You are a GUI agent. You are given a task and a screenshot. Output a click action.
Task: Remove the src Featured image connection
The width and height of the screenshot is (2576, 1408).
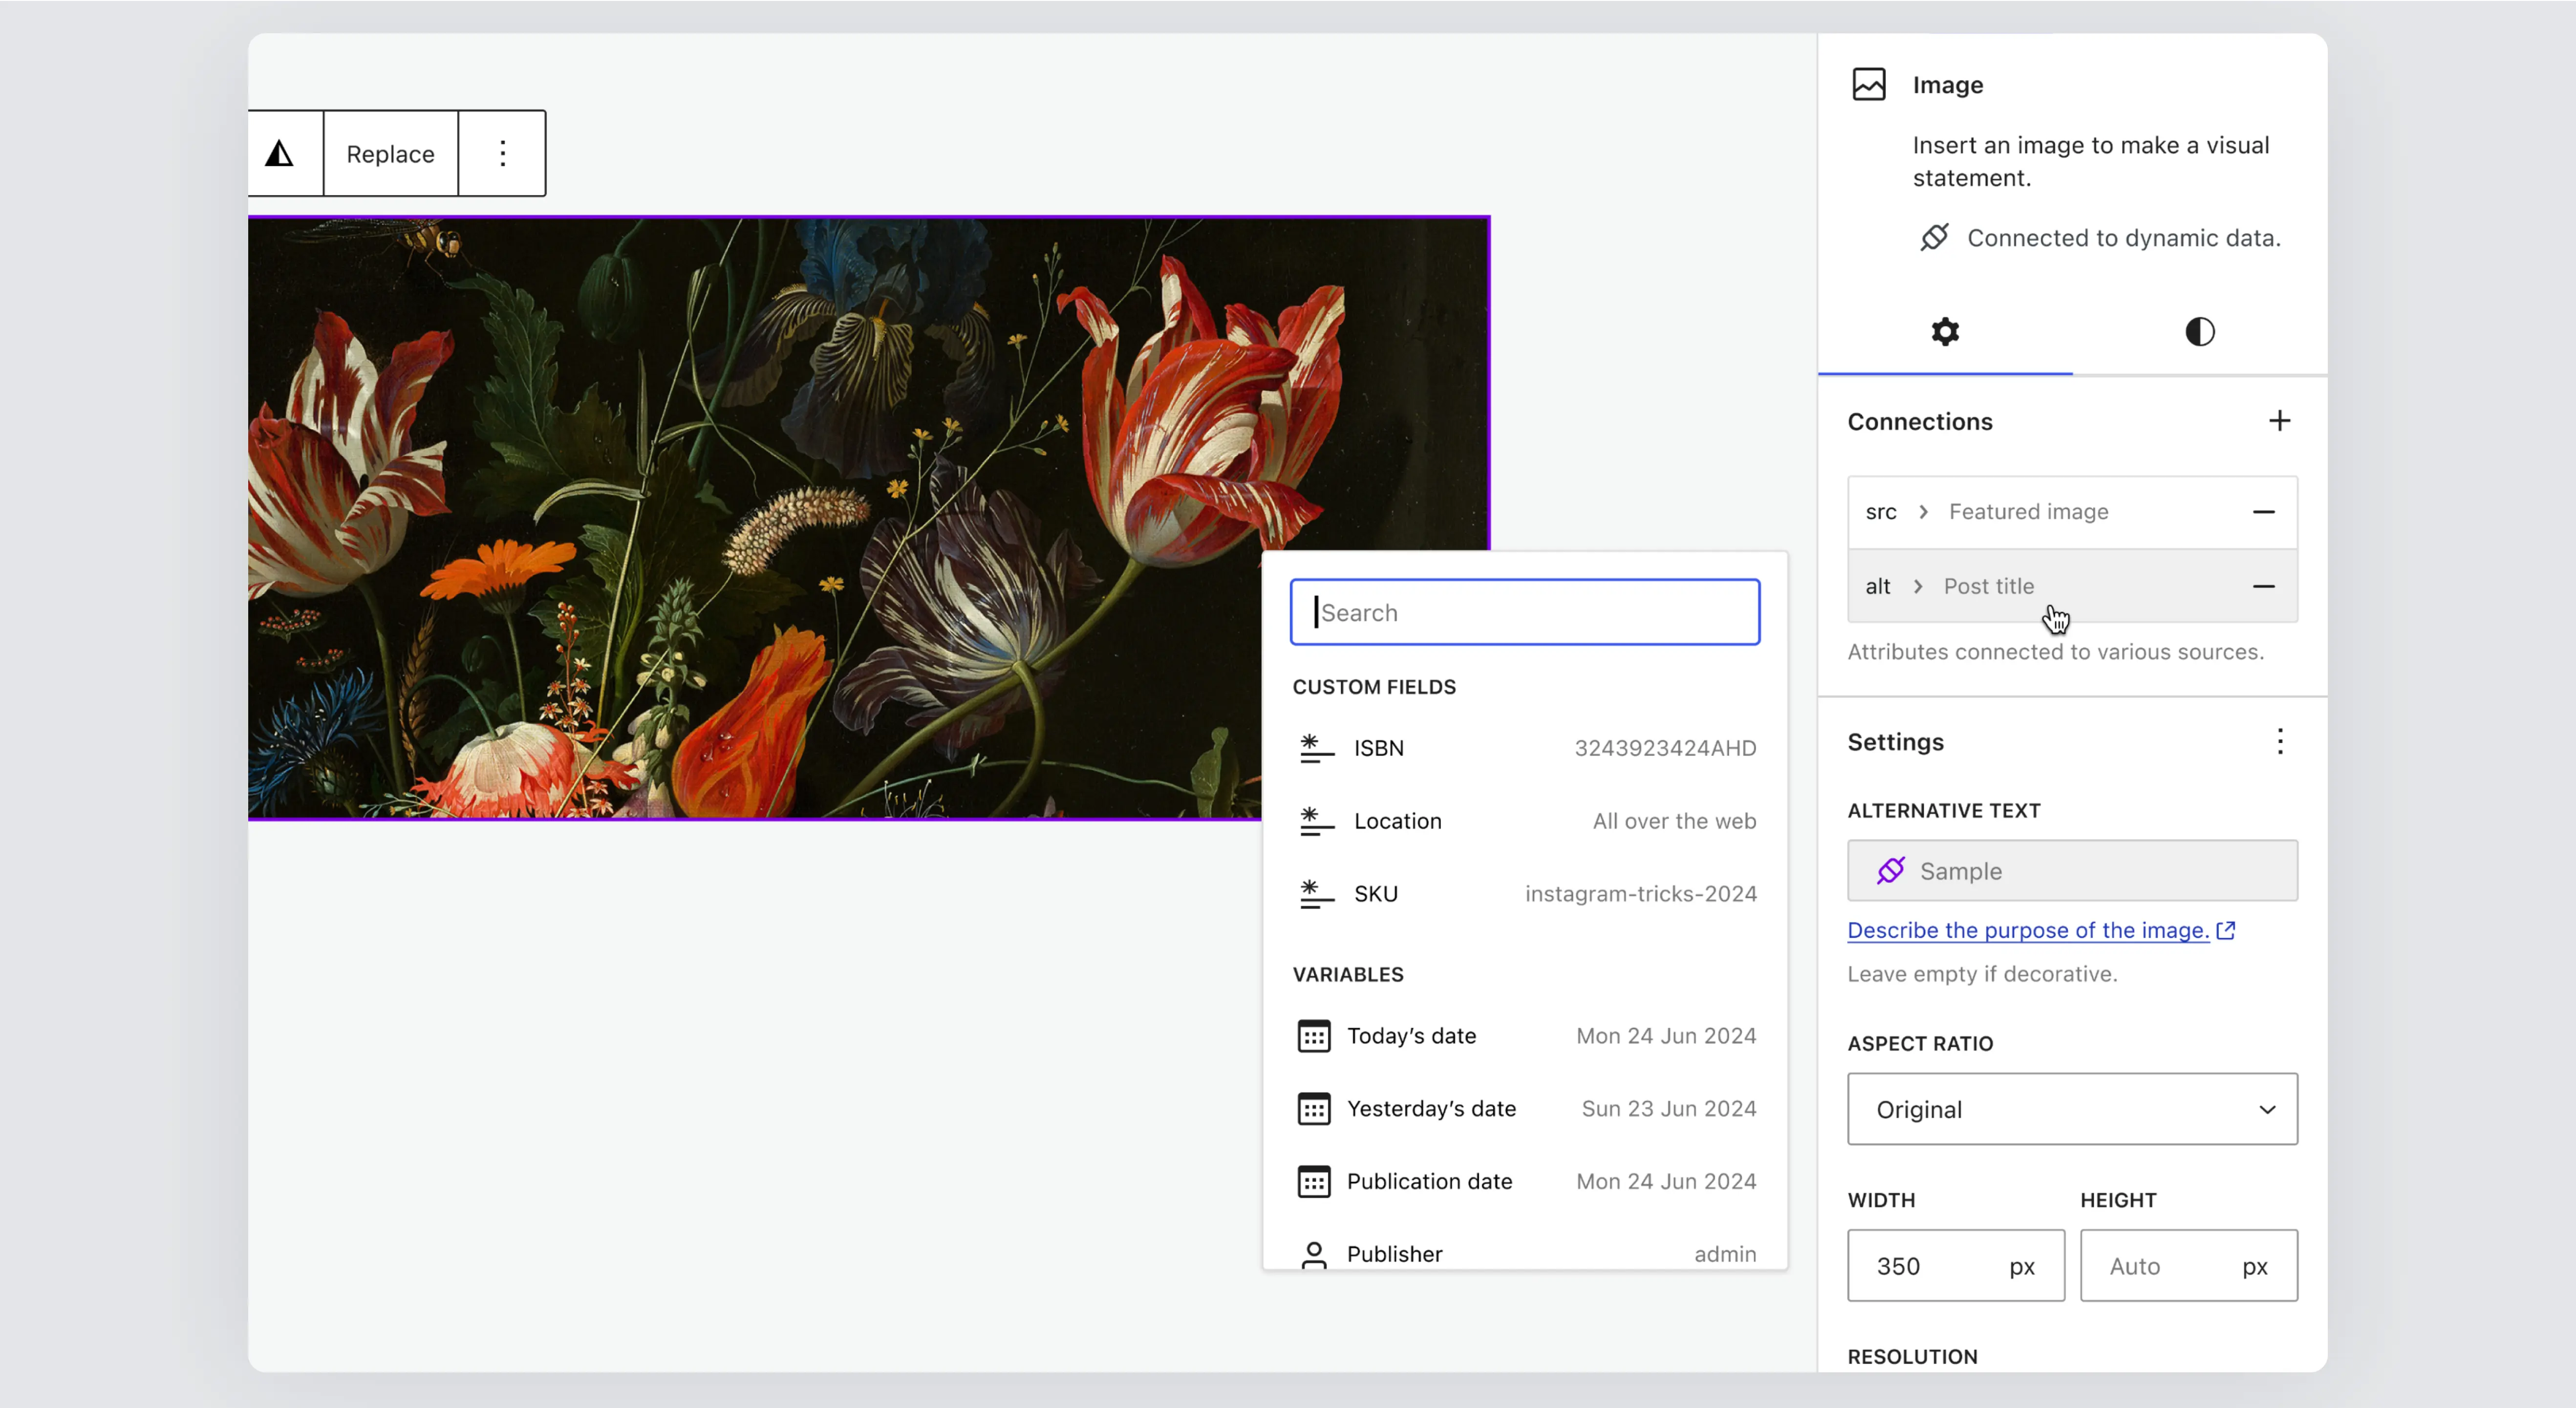2263,512
